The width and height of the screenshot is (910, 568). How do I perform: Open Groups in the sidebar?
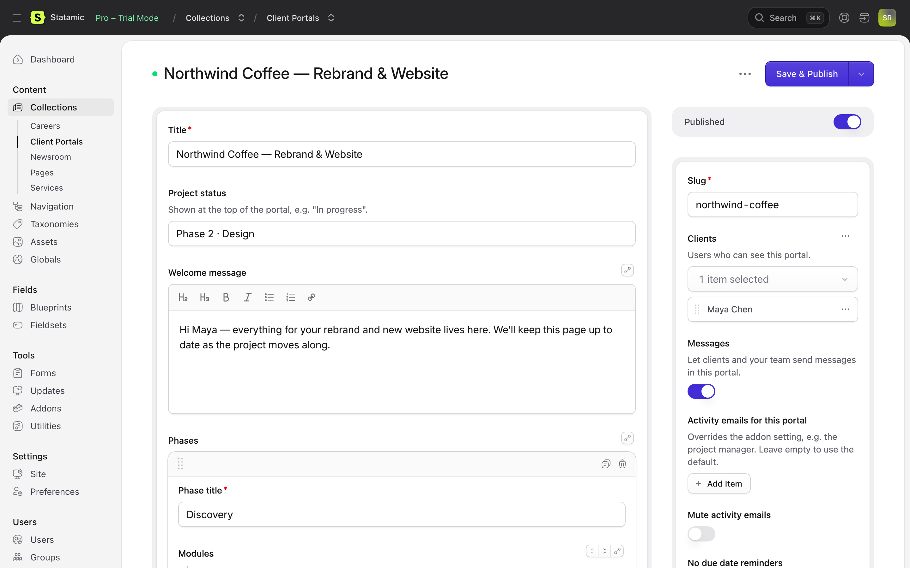pos(45,558)
